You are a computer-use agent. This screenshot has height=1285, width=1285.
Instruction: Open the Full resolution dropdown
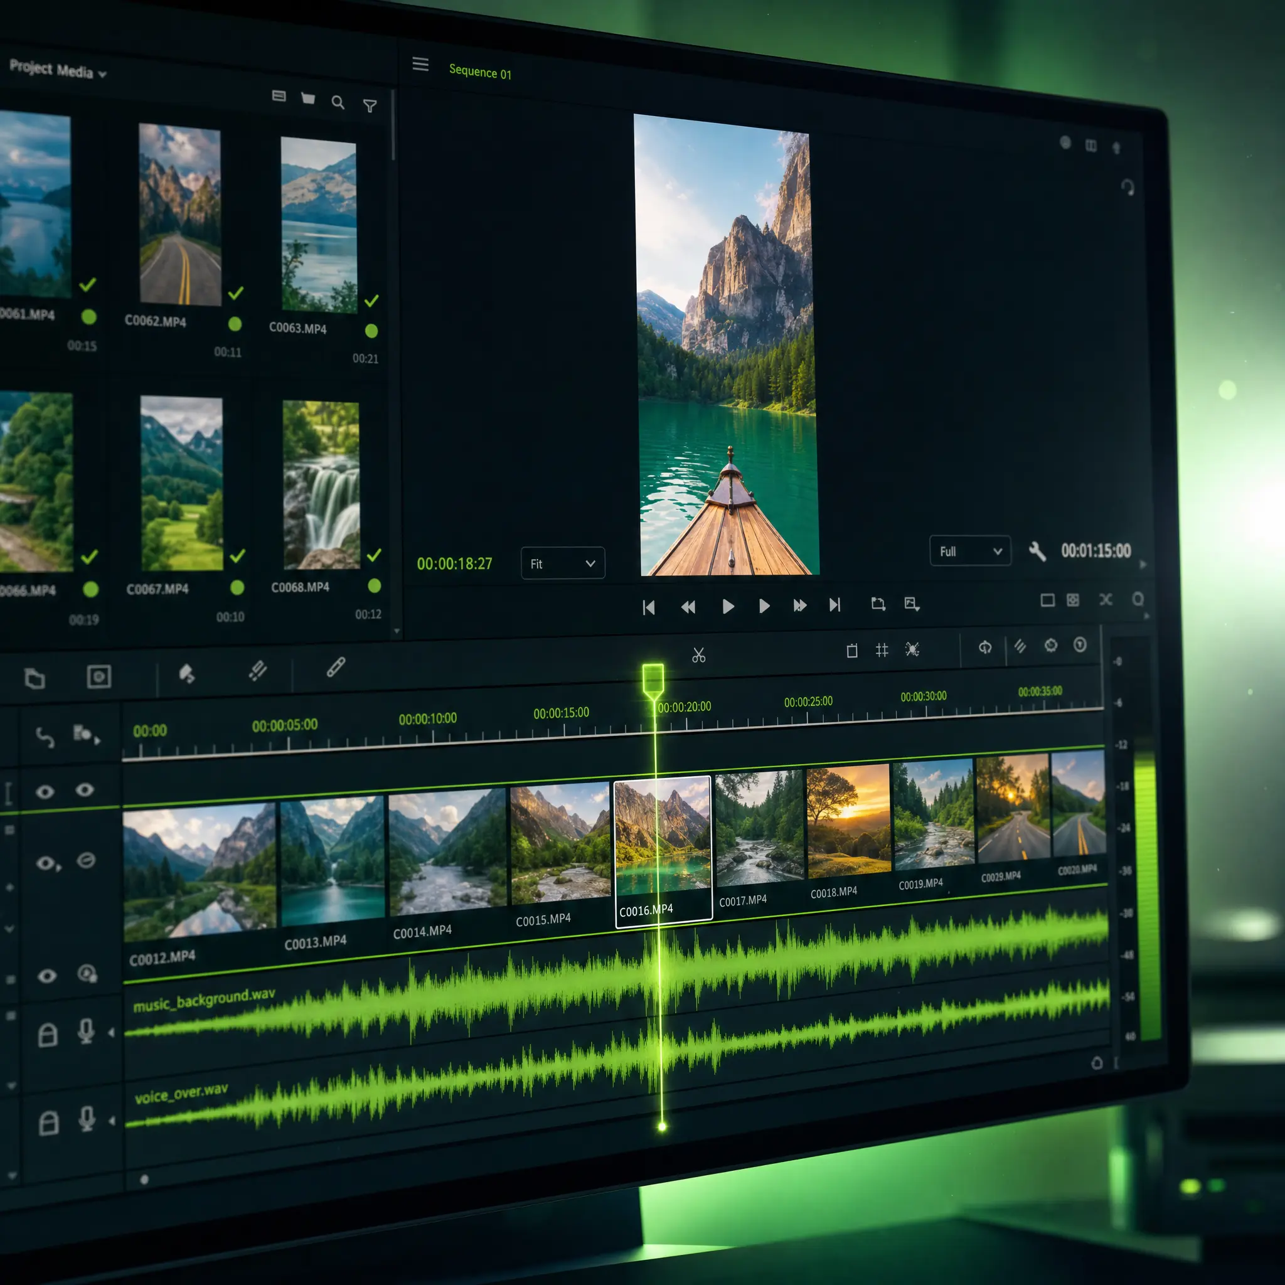(x=970, y=551)
